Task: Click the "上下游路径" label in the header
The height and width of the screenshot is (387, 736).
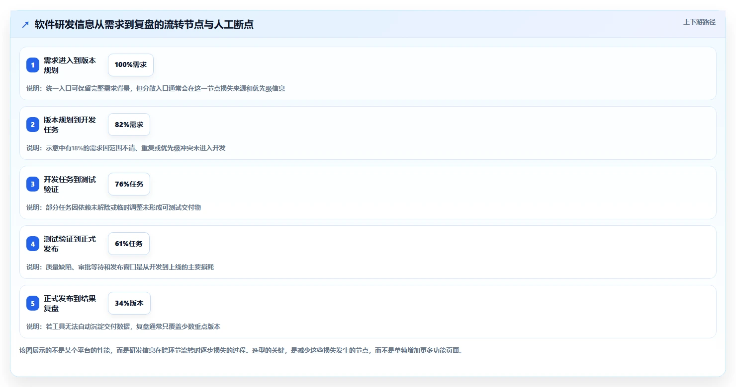Action: coord(699,22)
